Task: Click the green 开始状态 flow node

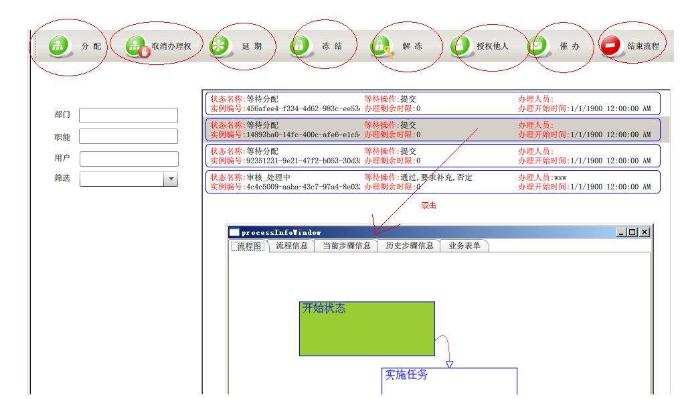Action: coord(367,329)
